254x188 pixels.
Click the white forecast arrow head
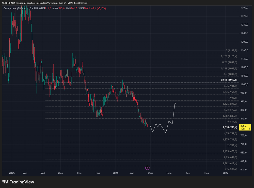point(175,103)
